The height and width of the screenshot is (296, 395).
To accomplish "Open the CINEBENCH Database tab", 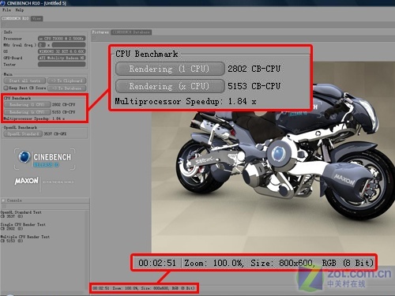I will [131, 32].
